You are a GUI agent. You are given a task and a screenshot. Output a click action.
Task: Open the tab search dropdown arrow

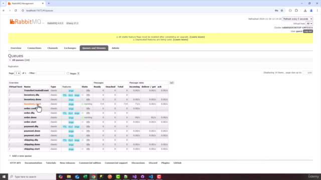pos(4,3)
